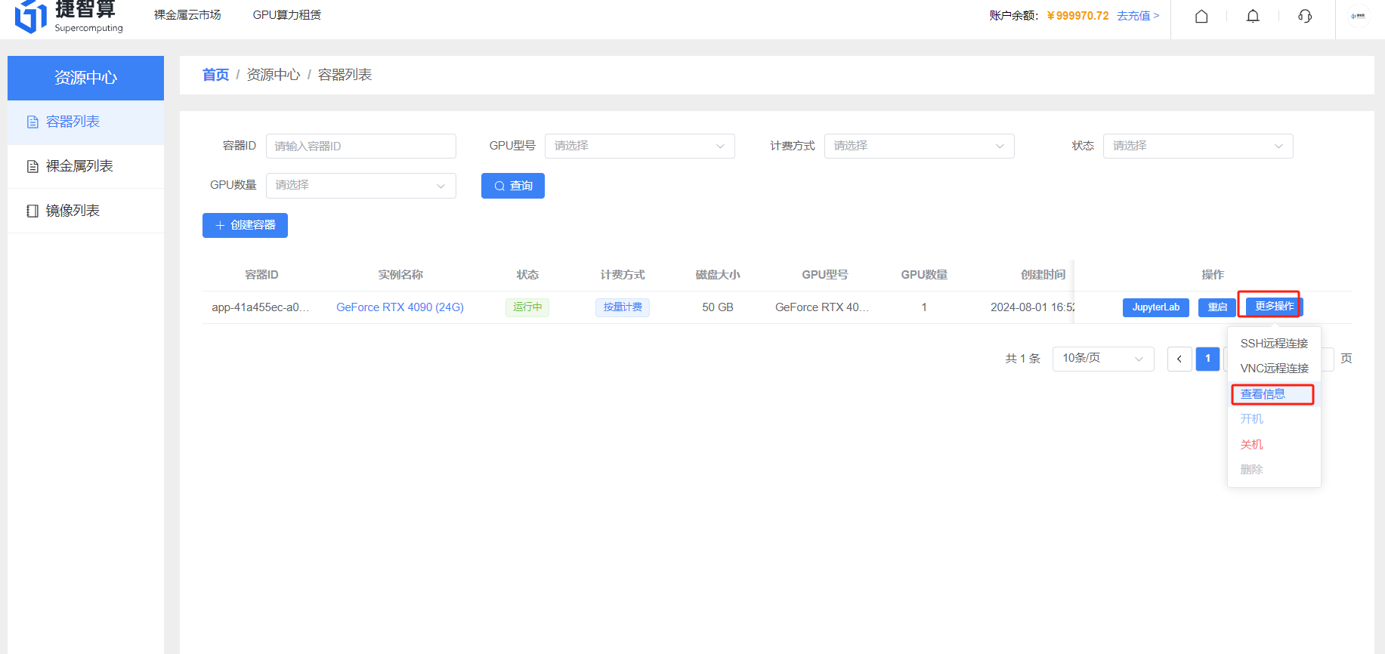
Task: Click account balance ¥999970.72
Action: point(1077,16)
